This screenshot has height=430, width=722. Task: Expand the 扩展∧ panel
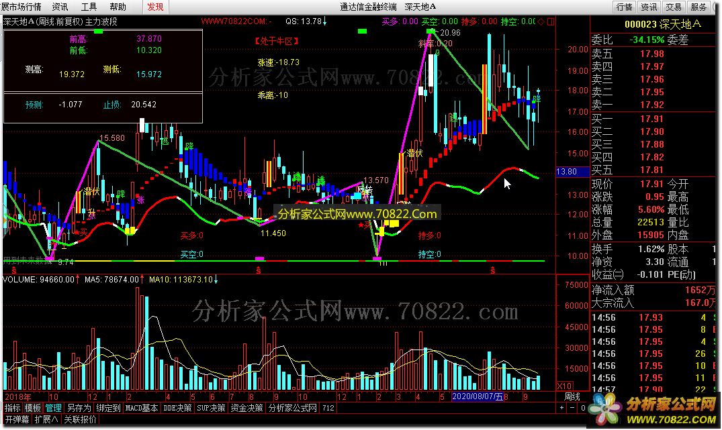pos(46,419)
